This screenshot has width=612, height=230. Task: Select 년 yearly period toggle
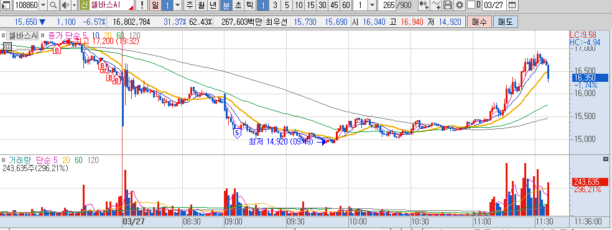213,6
